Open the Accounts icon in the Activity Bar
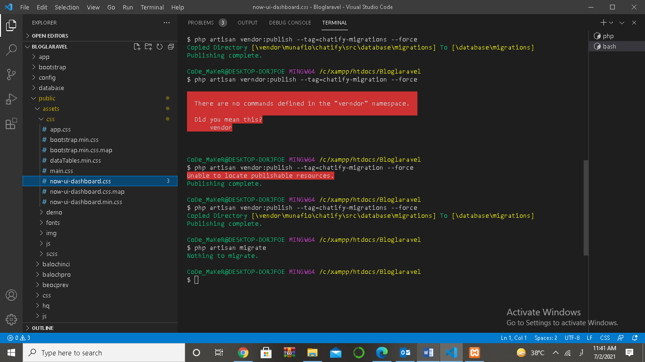 point(11,296)
